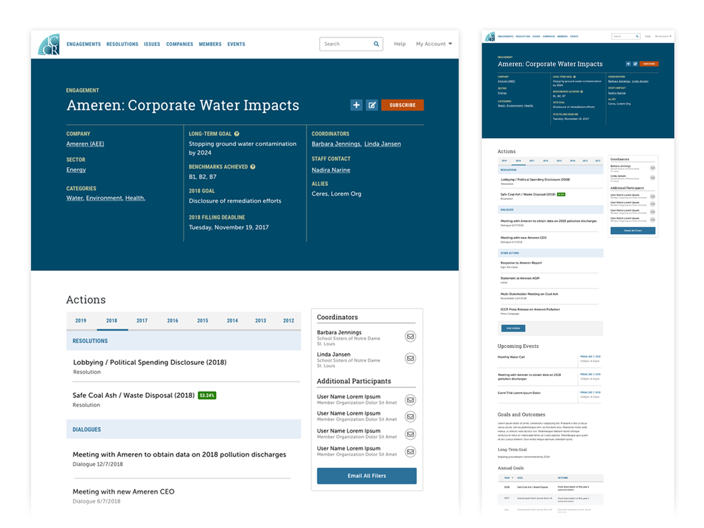Open Nadira Narine staff contact link, large mockup

[331, 170]
